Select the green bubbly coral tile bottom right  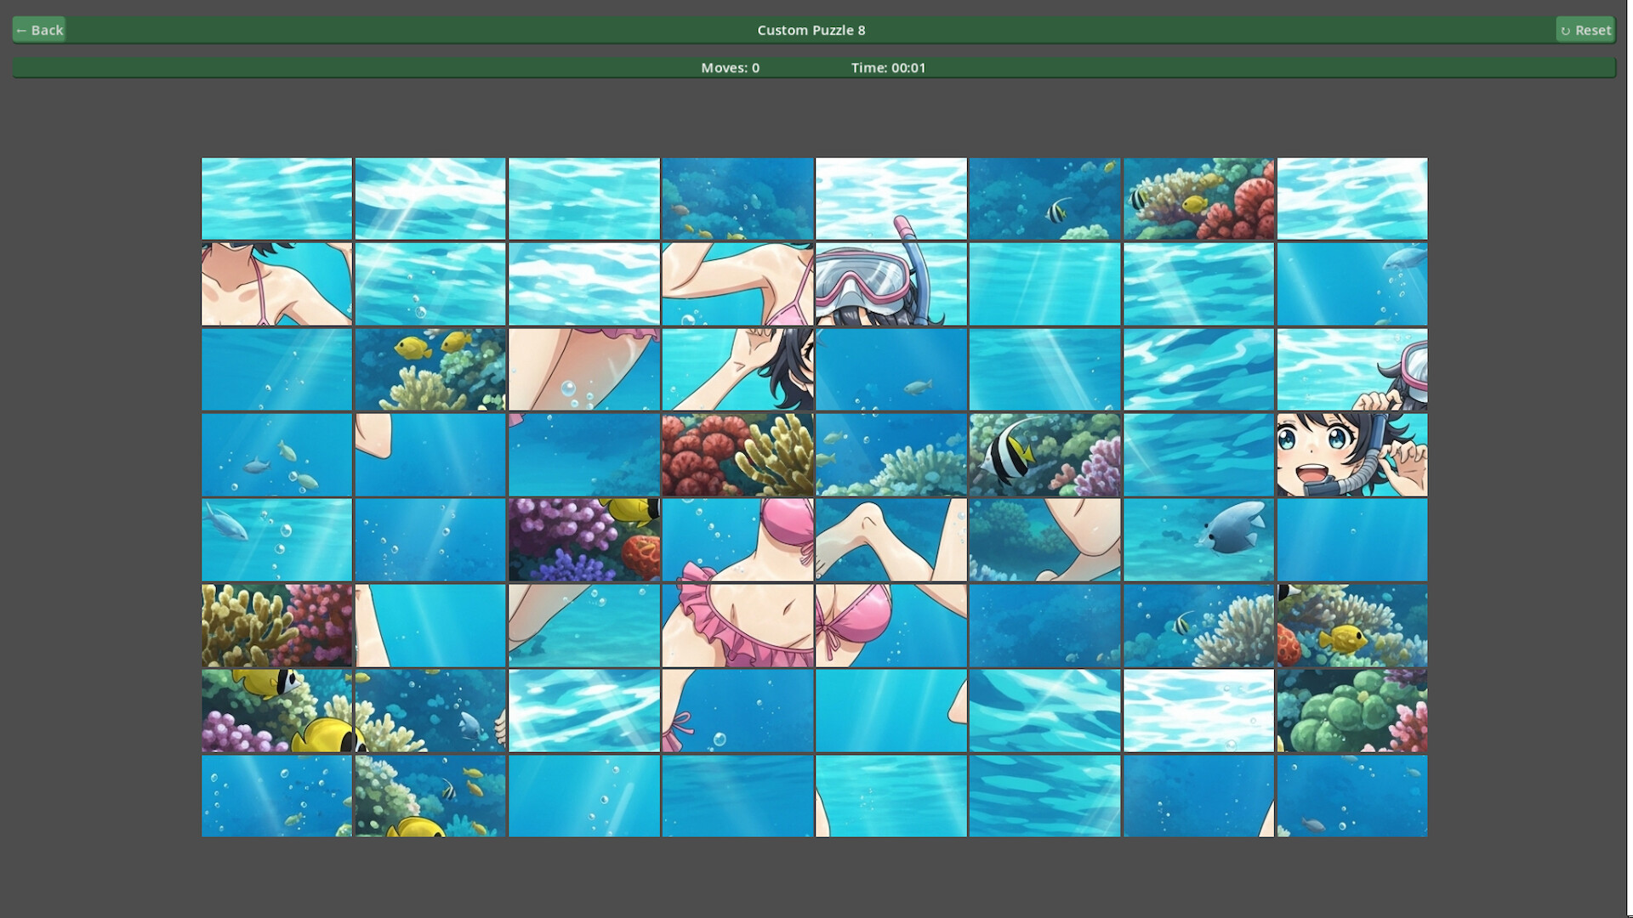[1352, 711]
